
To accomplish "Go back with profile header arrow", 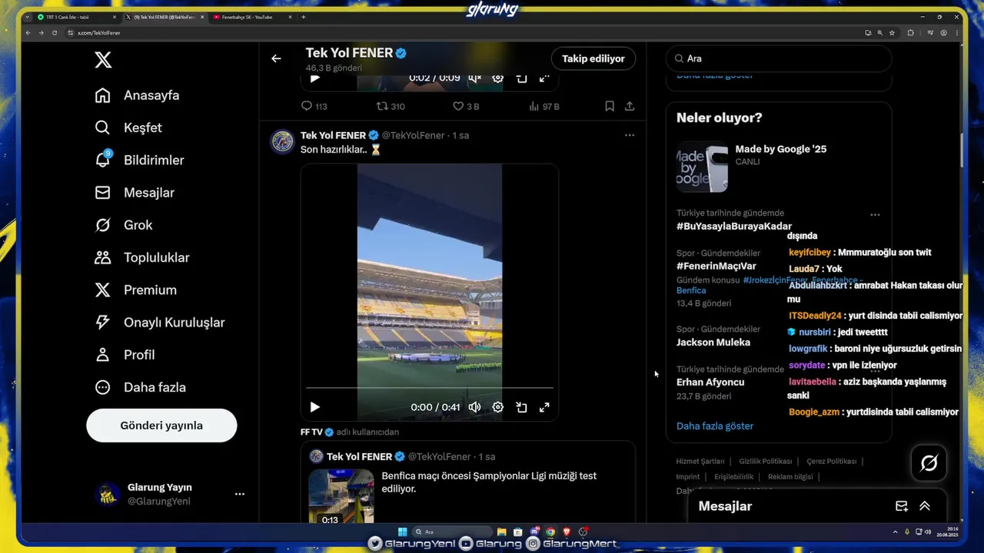I will click(276, 58).
